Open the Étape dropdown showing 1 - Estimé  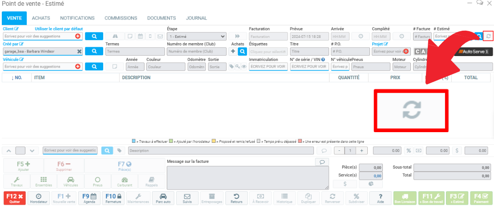tap(197, 36)
